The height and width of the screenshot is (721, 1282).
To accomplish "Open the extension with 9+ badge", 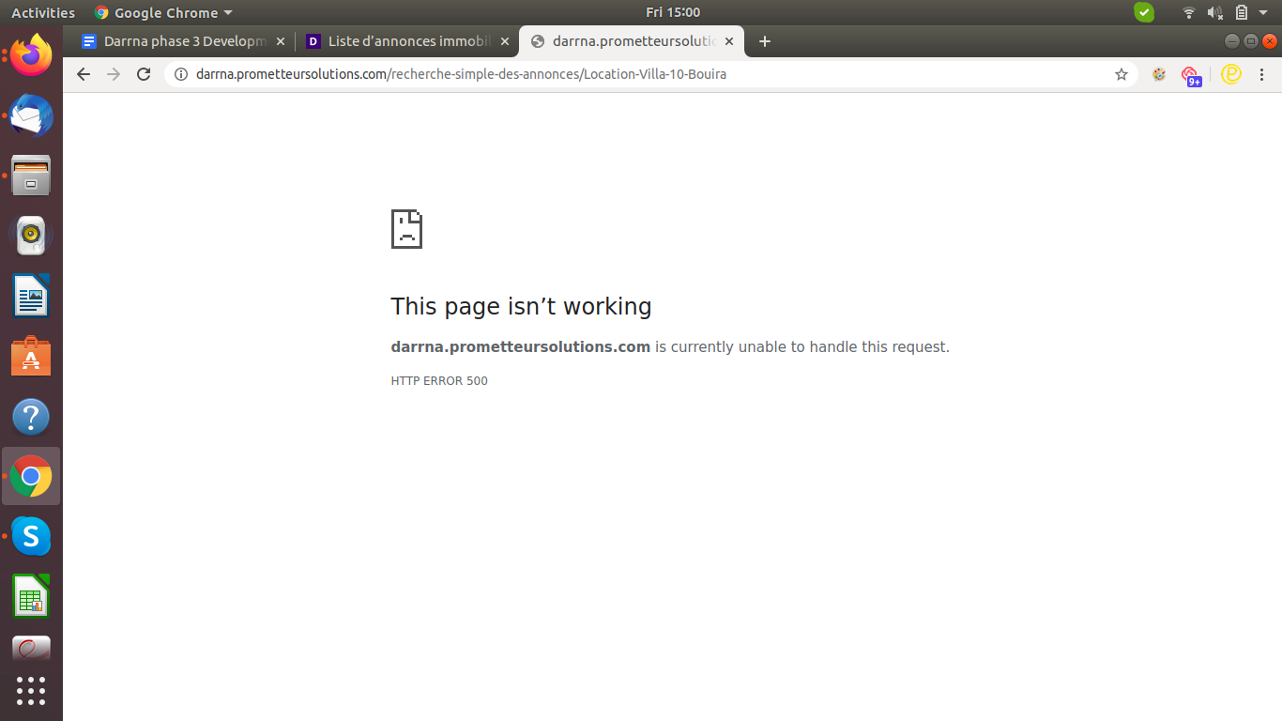I will [x=1191, y=75].
